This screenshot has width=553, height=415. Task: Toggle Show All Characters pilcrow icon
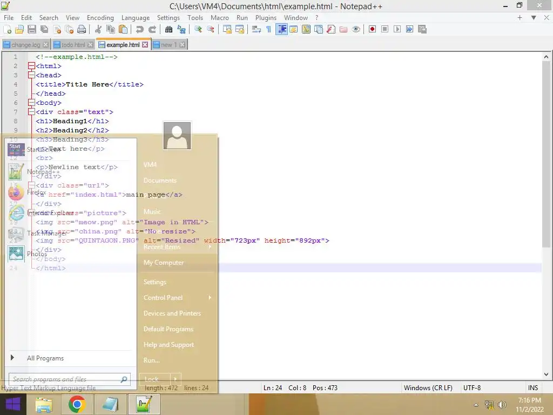pyautogui.click(x=269, y=29)
